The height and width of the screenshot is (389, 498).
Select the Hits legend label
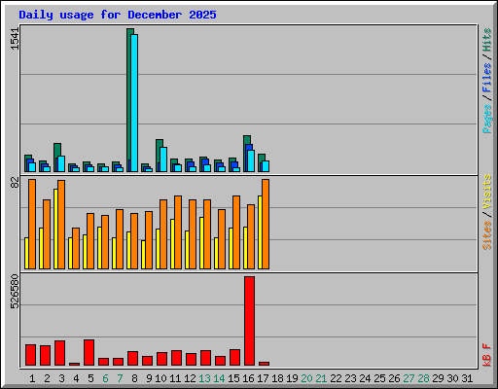487,40
